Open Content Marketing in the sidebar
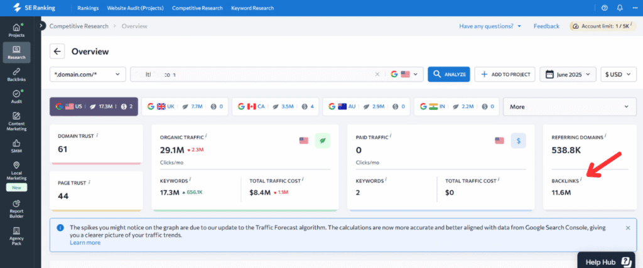 (16, 121)
